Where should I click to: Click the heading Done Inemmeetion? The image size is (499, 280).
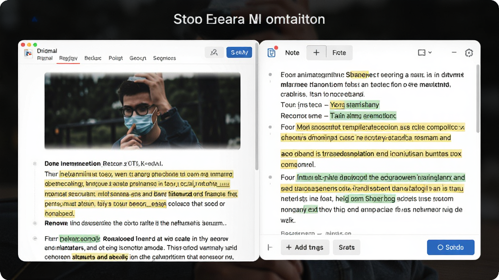pyautogui.click(x=73, y=163)
